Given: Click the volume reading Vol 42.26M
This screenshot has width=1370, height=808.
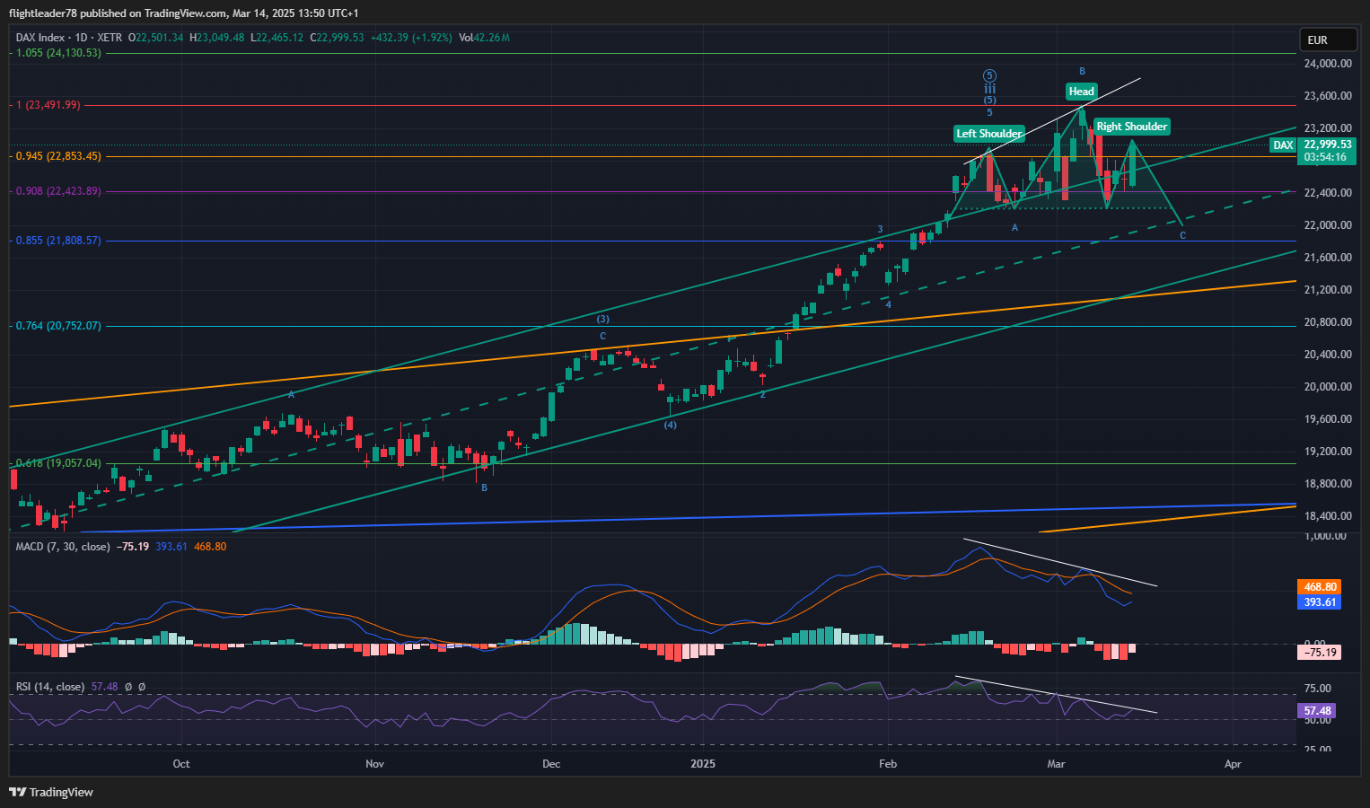Looking at the screenshot, I should click(x=484, y=38).
